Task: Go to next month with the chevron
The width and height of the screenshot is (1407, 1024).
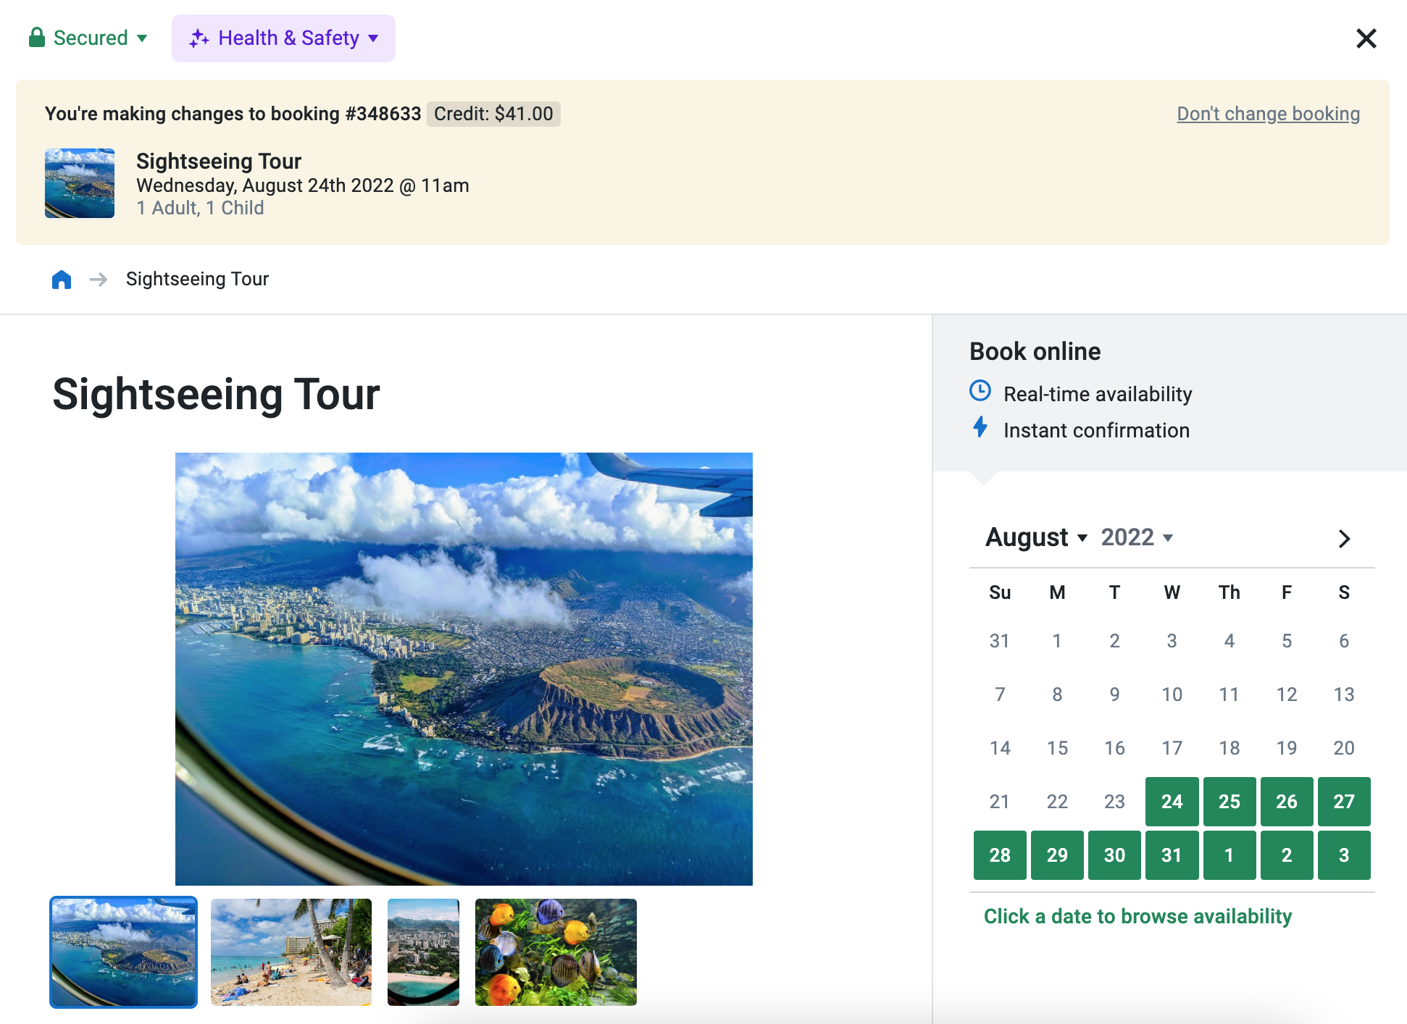Action: pos(1344,539)
